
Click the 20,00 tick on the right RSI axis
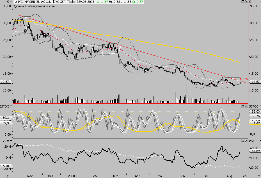pyautogui.click(x=254, y=168)
